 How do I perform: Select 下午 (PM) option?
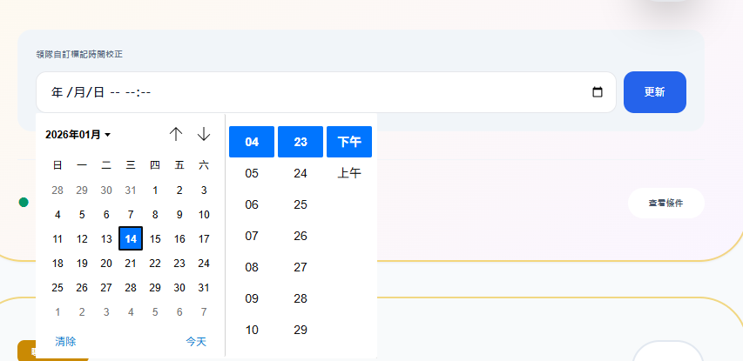click(349, 142)
